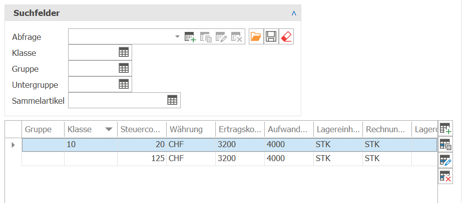Screen dimensions: 462x203
Task: Open the Gruppe lookup table icon
Action: click(x=124, y=69)
